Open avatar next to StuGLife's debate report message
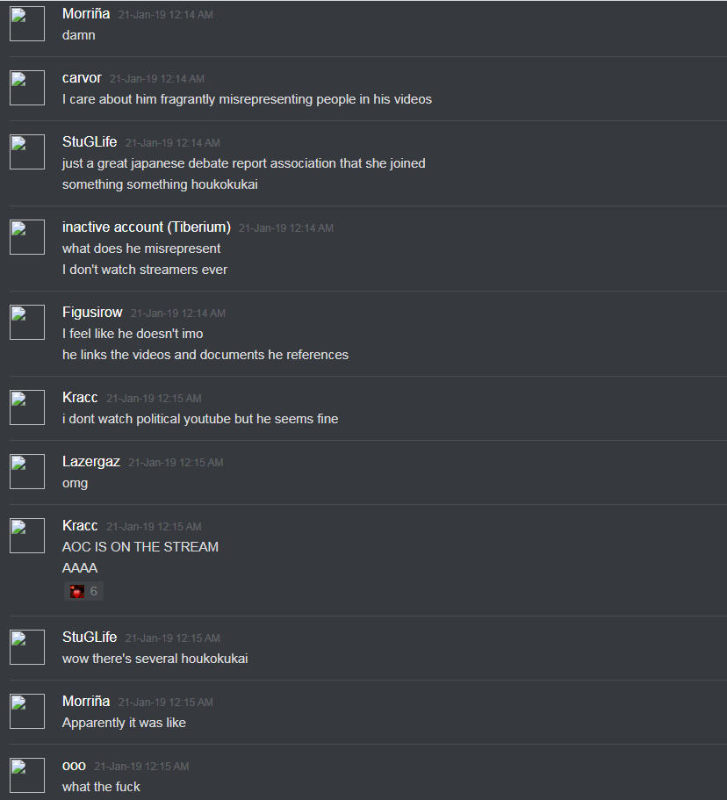727x800 pixels. coord(27,152)
